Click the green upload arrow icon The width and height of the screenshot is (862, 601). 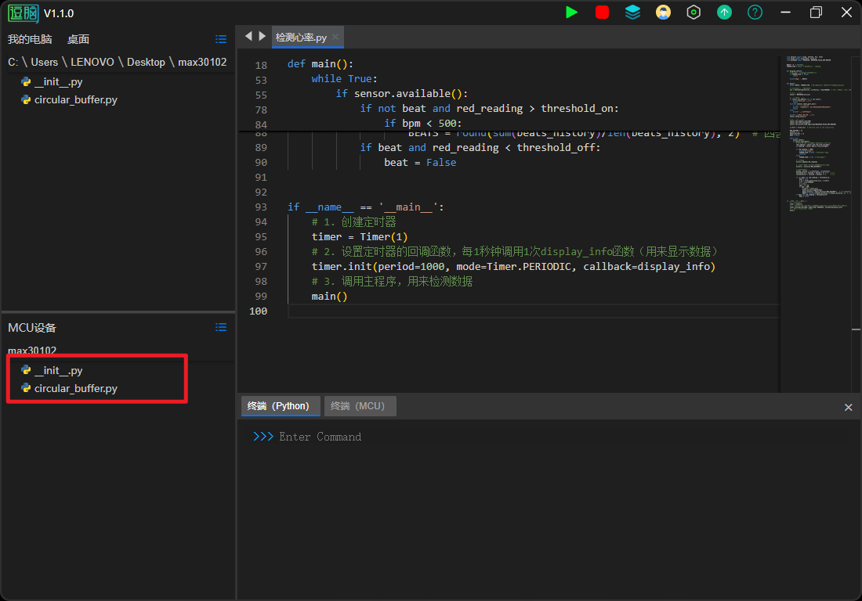tap(724, 12)
